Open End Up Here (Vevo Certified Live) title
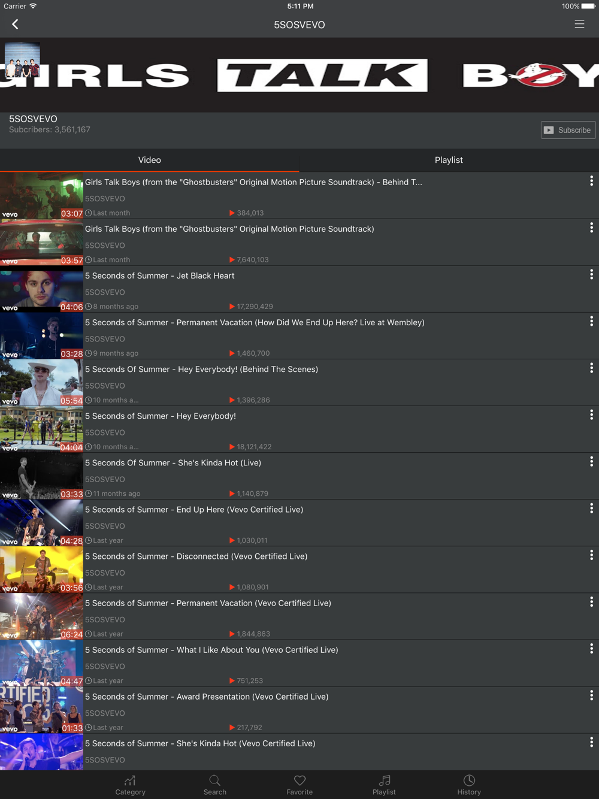The image size is (599, 799). pos(194,510)
